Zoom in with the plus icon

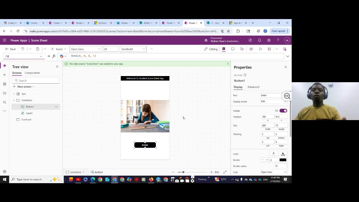point(211,172)
